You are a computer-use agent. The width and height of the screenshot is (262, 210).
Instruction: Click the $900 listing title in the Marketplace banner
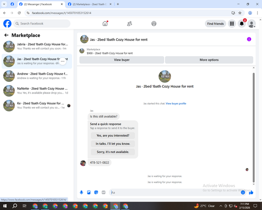(x=110, y=53)
